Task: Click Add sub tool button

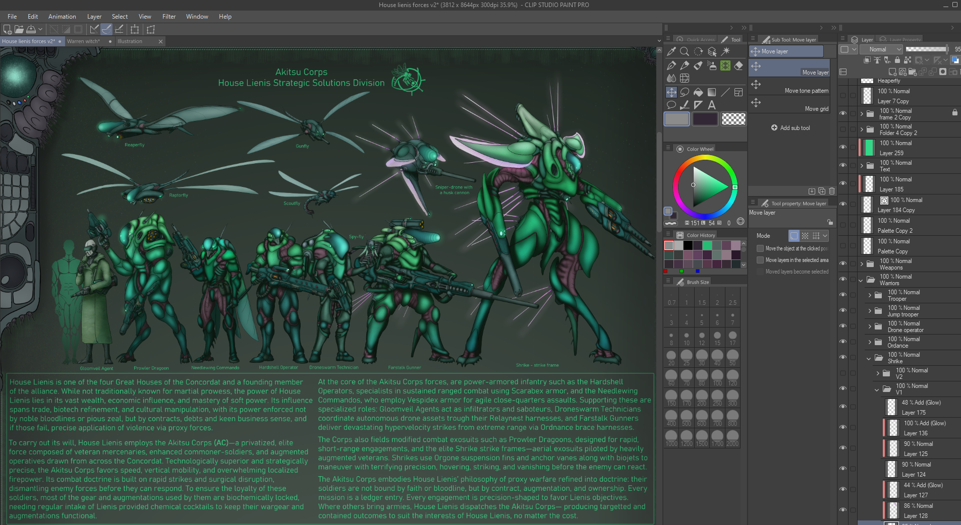Action: 790,128
